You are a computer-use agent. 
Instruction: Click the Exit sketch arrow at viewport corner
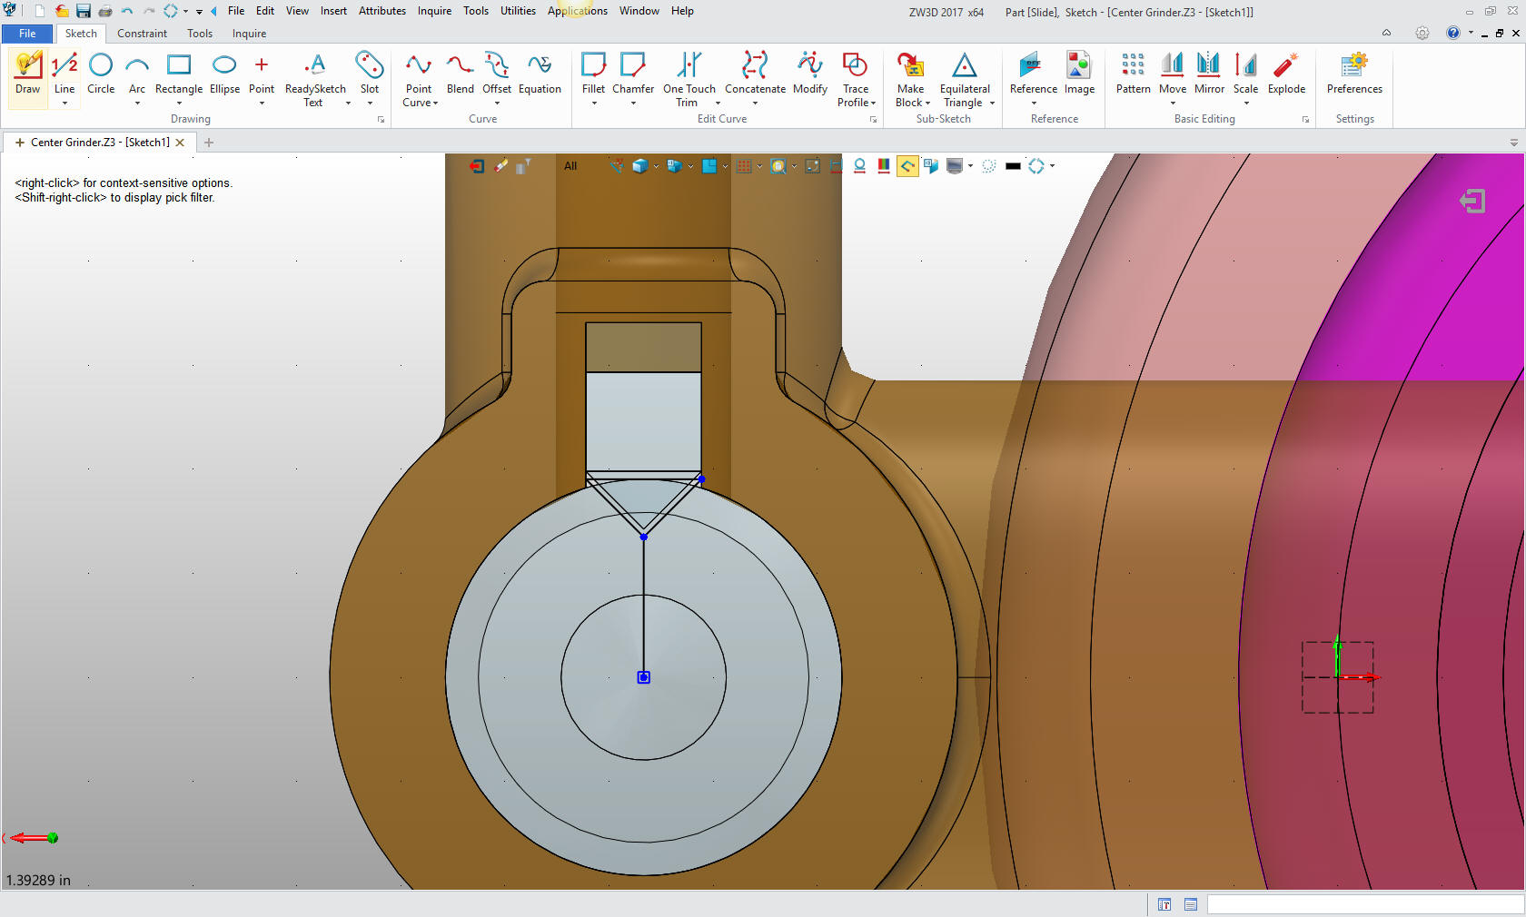click(1472, 201)
